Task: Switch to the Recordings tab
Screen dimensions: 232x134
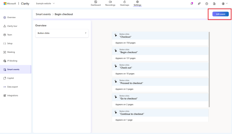Action: click(x=110, y=3)
